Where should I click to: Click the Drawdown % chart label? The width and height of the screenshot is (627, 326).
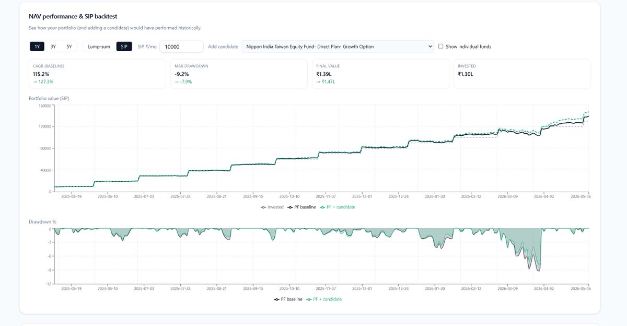[x=42, y=222]
